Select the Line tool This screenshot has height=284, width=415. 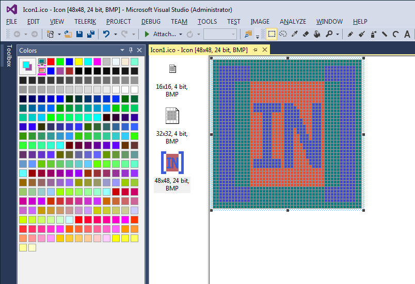(x=385, y=34)
